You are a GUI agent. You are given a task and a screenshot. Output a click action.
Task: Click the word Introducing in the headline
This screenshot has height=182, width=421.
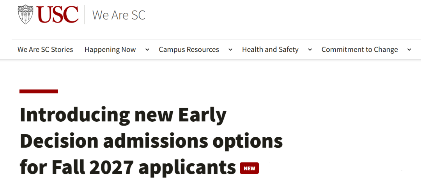point(75,115)
